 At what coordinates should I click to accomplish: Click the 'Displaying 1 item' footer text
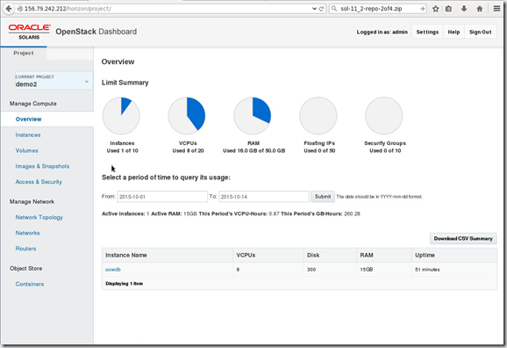[x=125, y=284]
